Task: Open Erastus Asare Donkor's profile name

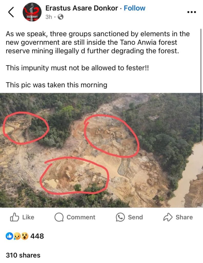Action: point(82,8)
